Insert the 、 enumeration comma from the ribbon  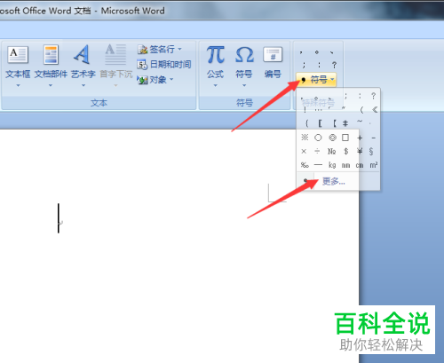(x=332, y=52)
